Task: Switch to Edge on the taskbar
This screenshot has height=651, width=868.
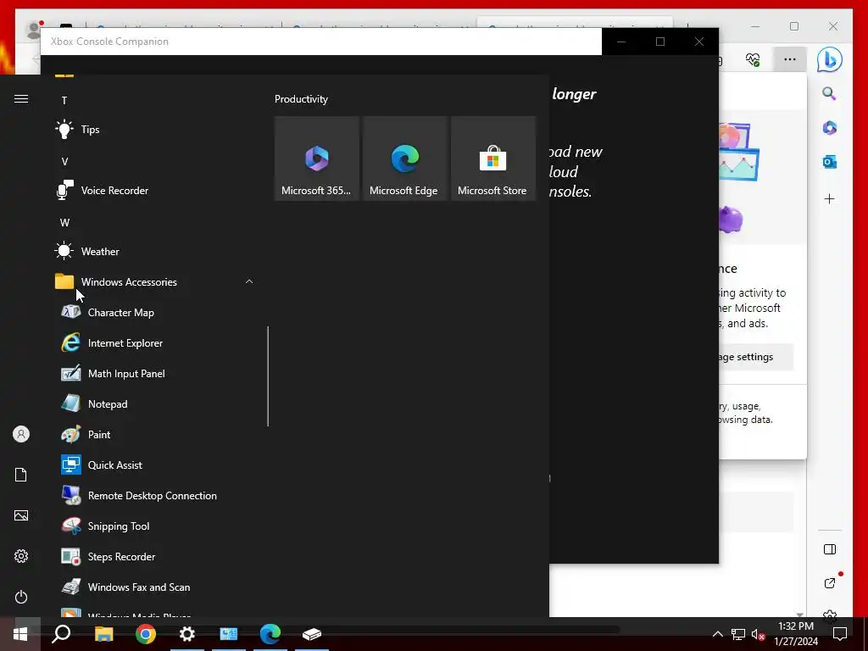Action: pos(270,634)
